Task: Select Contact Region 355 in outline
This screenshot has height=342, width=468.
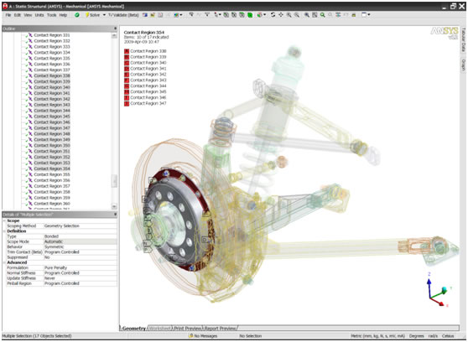Action: point(52,174)
